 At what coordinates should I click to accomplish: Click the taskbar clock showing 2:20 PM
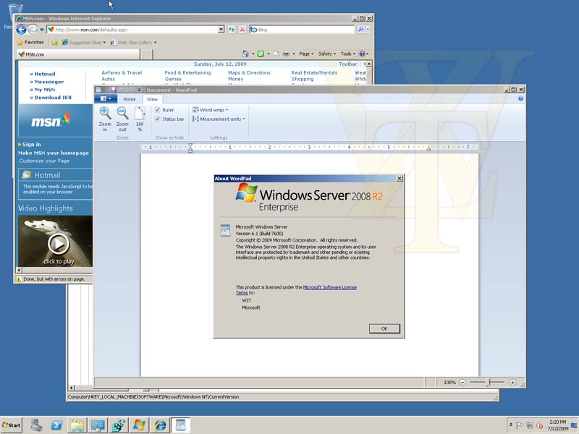(557, 425)
